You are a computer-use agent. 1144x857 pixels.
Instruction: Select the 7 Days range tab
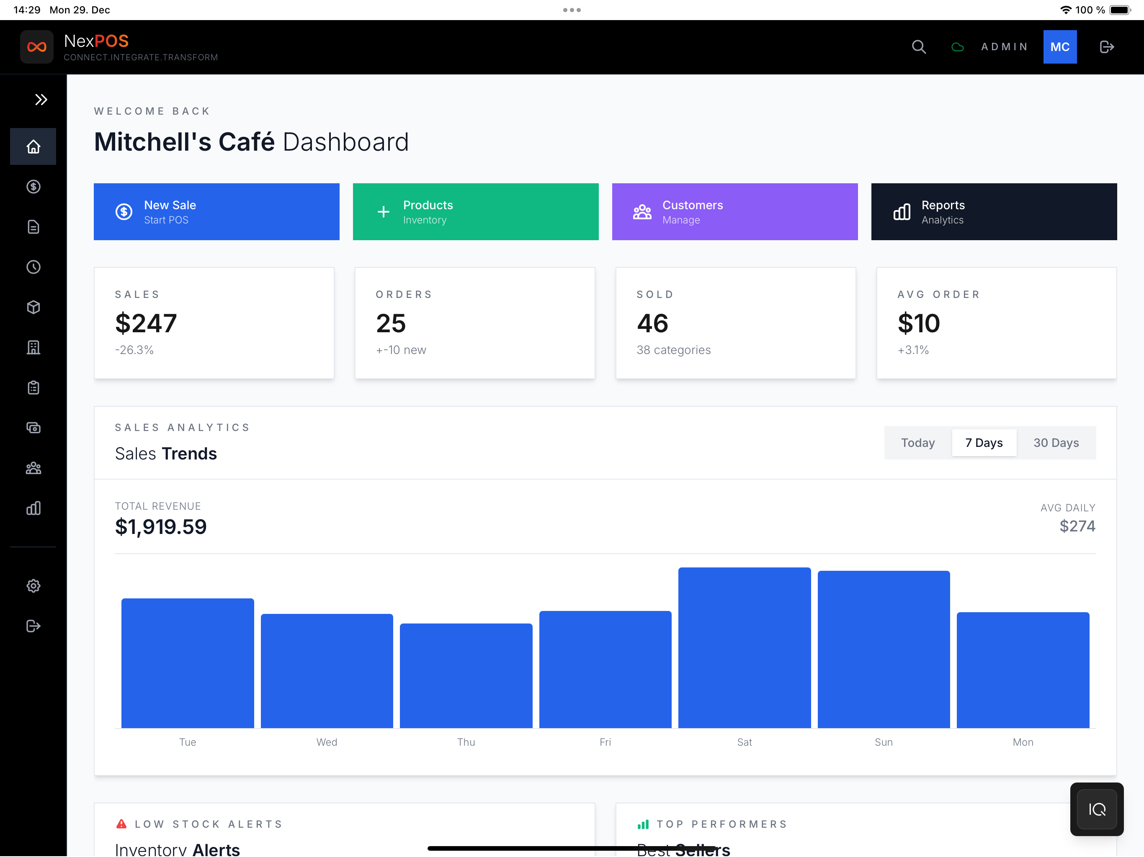(x=984, y=443)
